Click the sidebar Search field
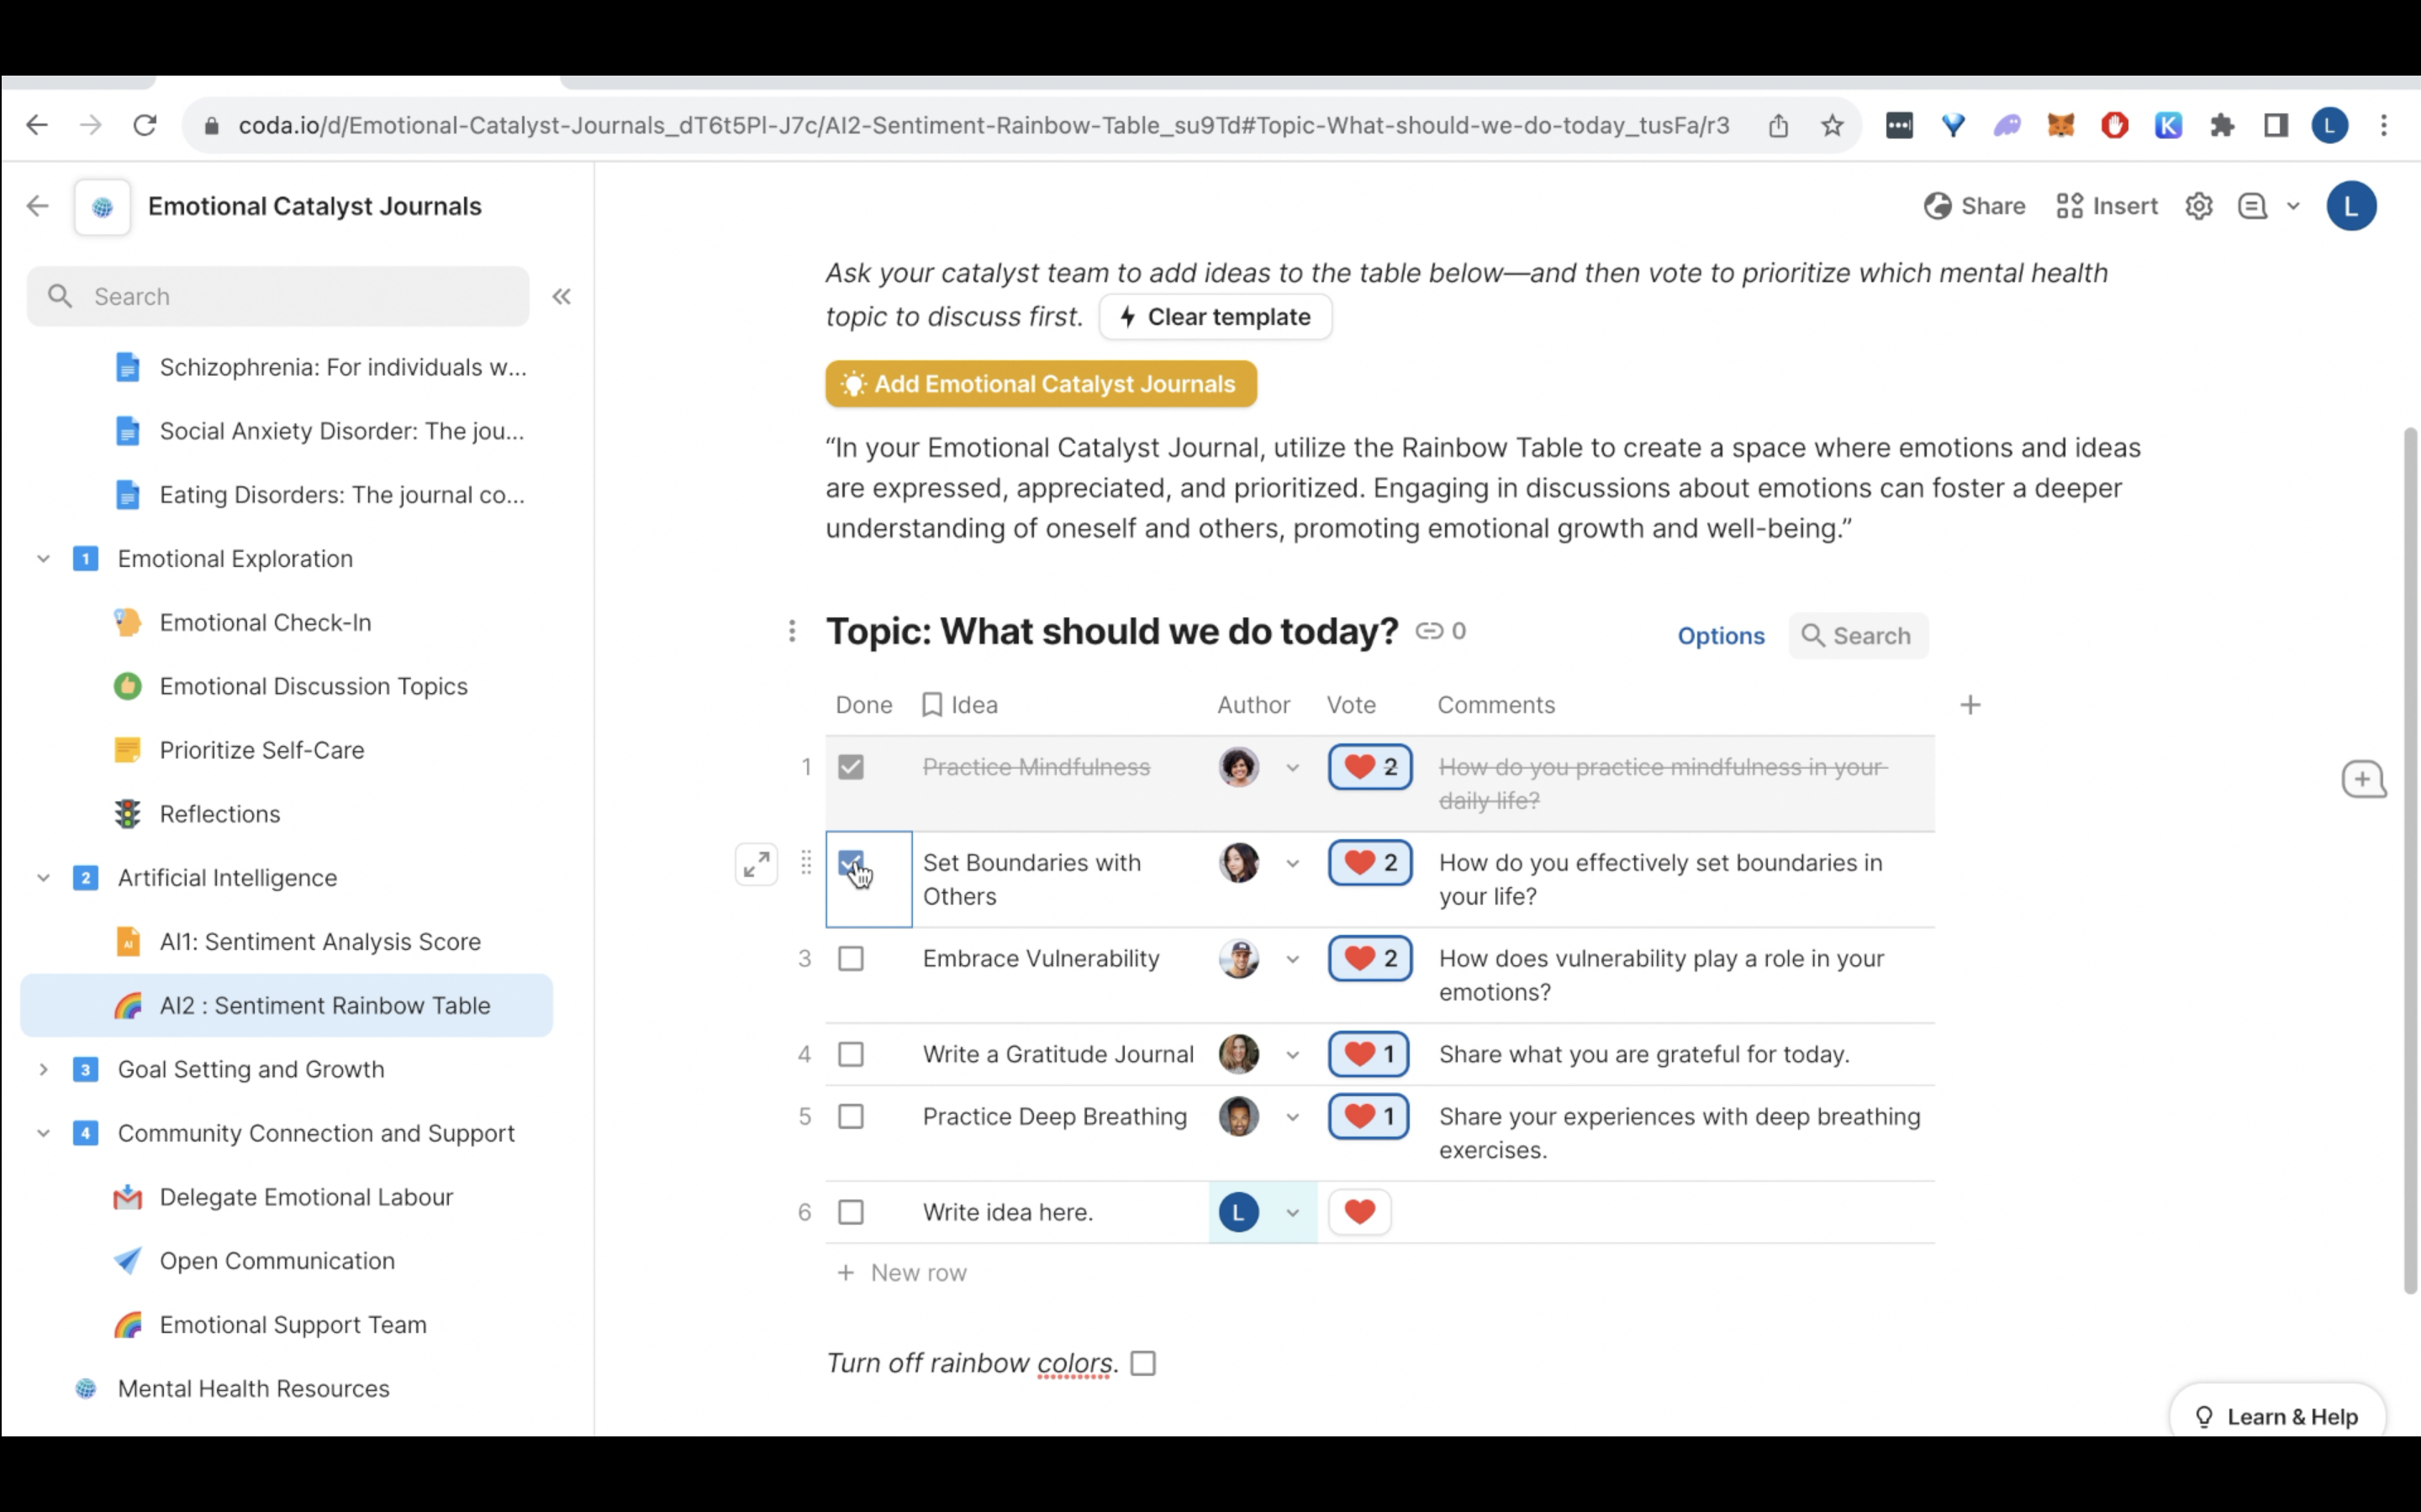The image size is (2421, 1512). (300, 296)
